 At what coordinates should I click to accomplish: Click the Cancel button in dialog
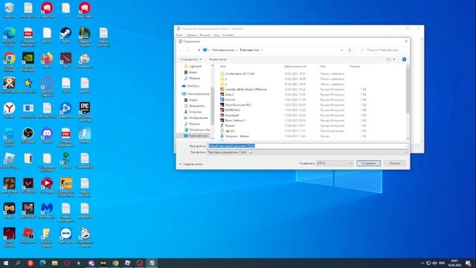coord(395,163)
